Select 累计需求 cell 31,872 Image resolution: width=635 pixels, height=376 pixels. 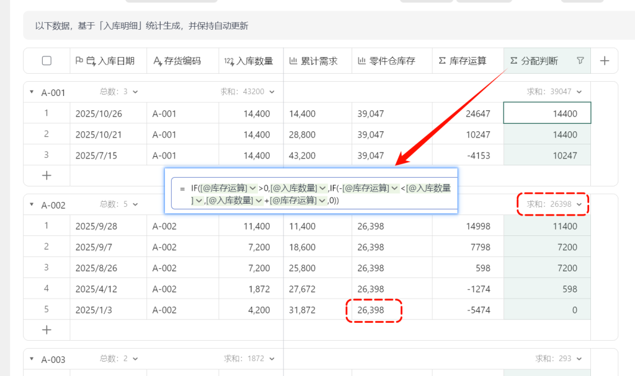point(318,310)
